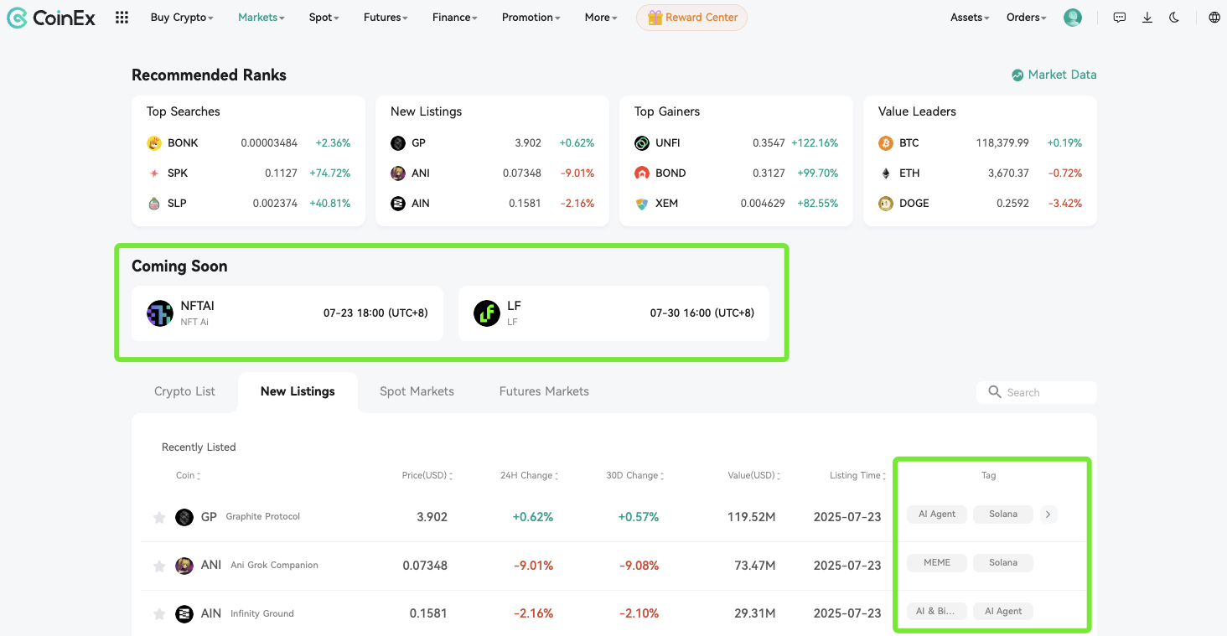
Task: Open the Graphite Protocol coin name
Action: tap(263, 517)
